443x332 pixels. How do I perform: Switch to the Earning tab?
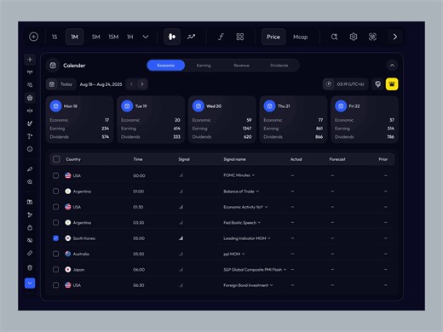tap(204, 66)
